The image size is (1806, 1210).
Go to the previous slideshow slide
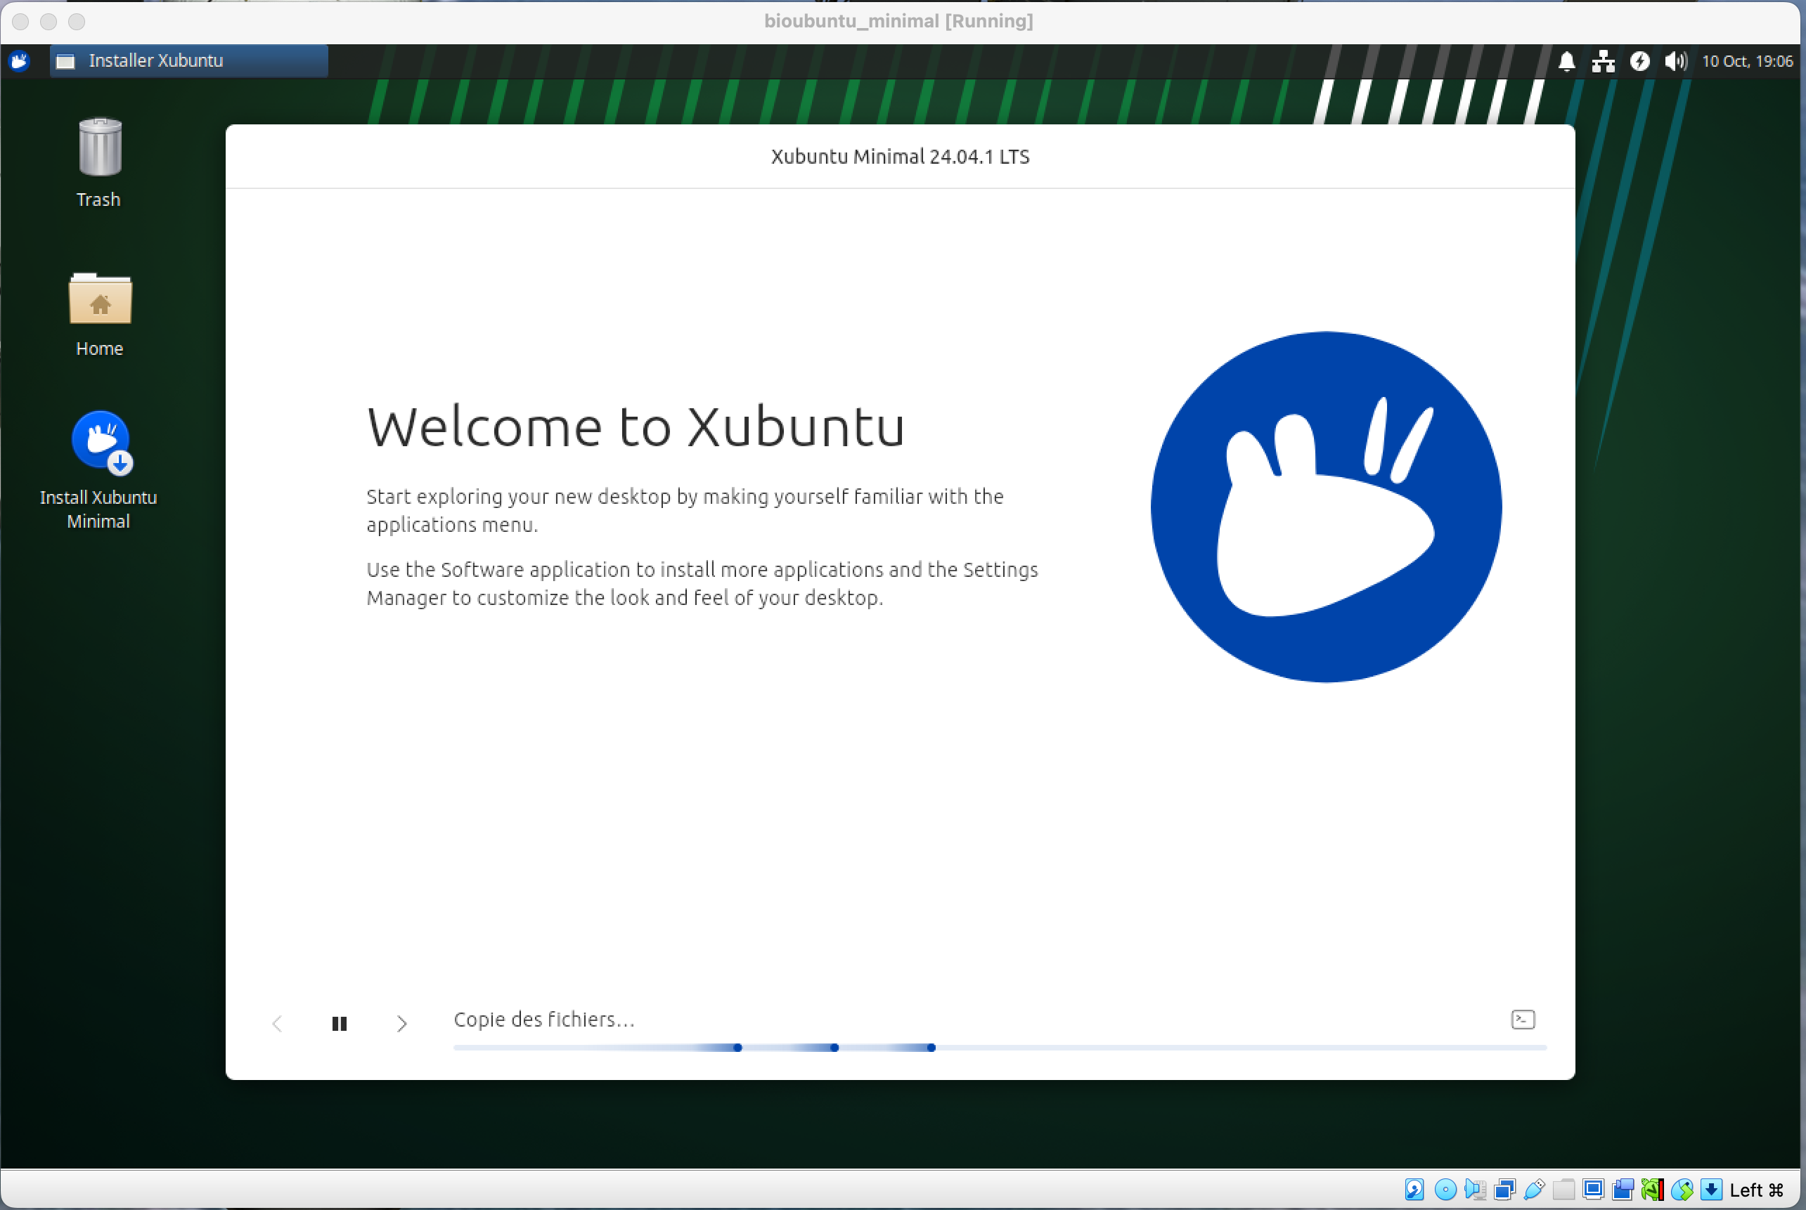277,1023
